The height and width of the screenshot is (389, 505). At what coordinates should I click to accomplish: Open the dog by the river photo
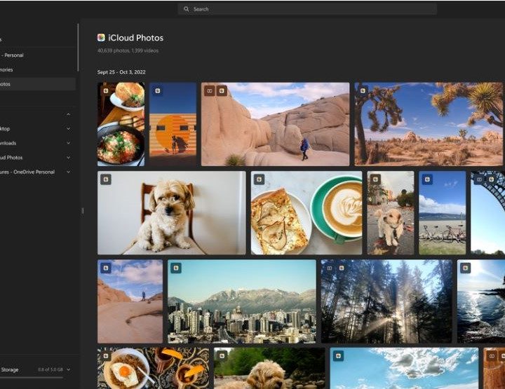point(269,368)
